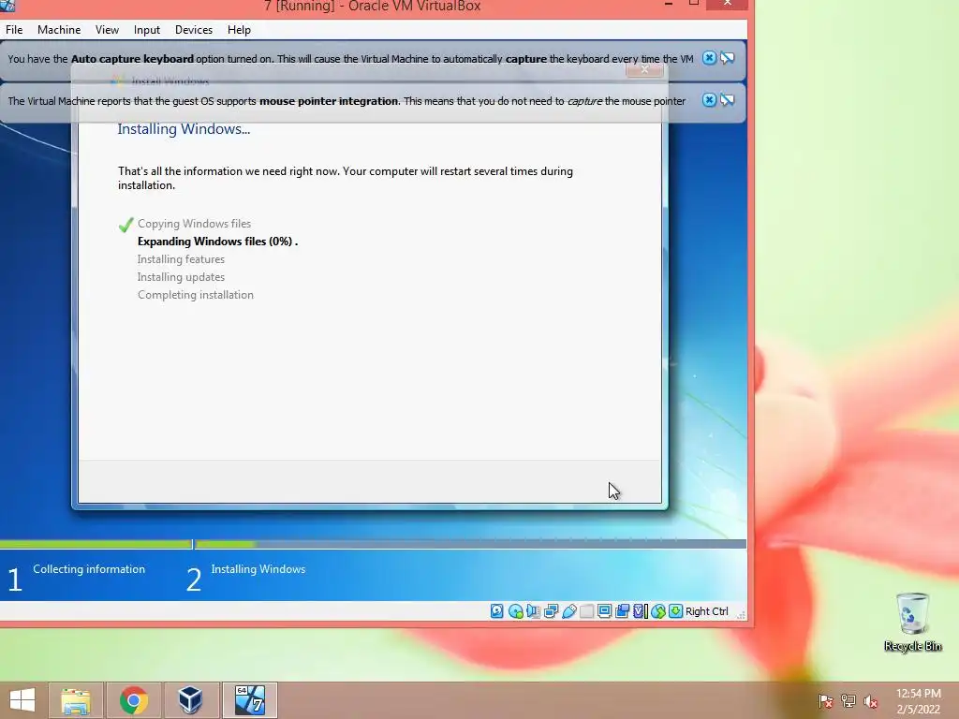Click the green checkmark beside Copying Windows files
Screen dimensions: 959x719
[126, 225]
